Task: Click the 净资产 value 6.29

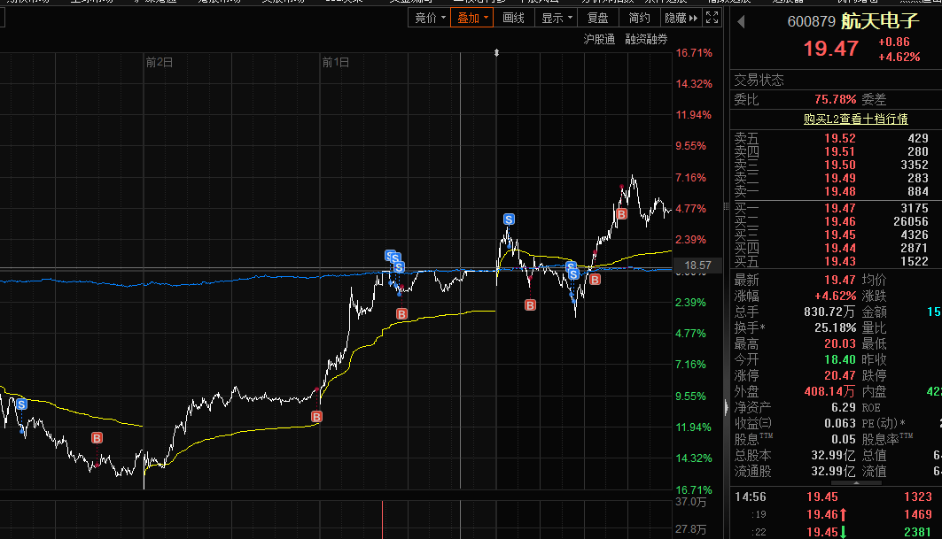Action: tap(843, 407)
